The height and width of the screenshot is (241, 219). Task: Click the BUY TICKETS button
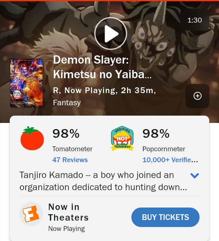[165, 217]
